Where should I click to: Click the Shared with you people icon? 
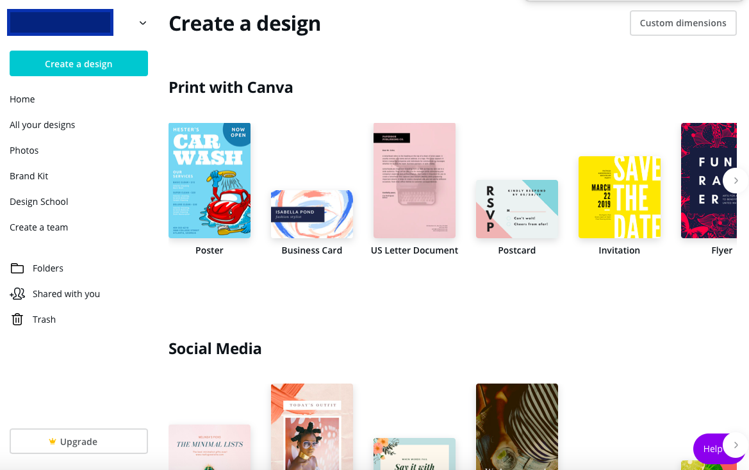pyautogui.click(x=17, y=294)
